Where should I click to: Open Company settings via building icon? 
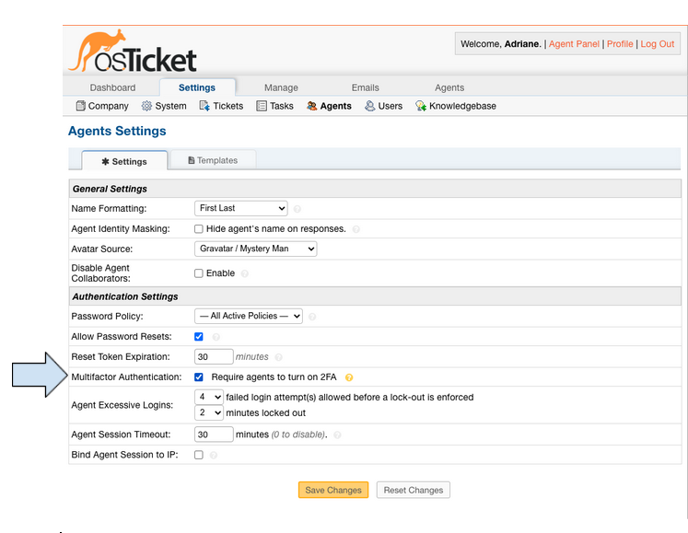pos(80,106)
